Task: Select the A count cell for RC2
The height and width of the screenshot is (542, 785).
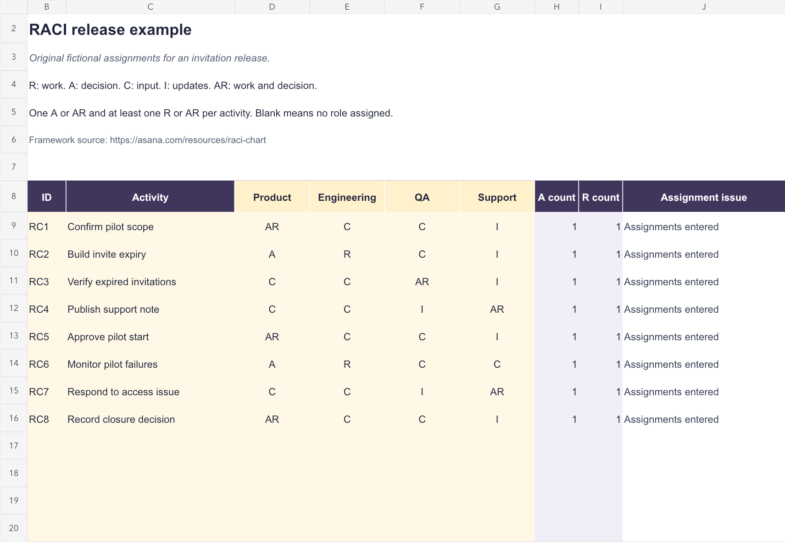Action: [557, 254]
